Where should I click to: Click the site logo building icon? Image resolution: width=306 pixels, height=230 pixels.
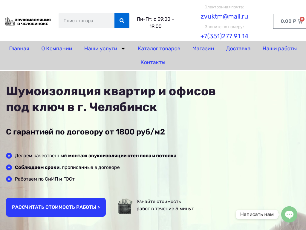[10, 22]
